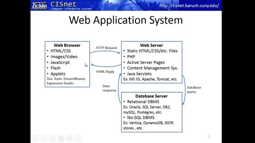The height and width of the screenshot is (143, 255).
Task: Click the No-SQL DBMS bullet
Action: [x=141, y=118]
